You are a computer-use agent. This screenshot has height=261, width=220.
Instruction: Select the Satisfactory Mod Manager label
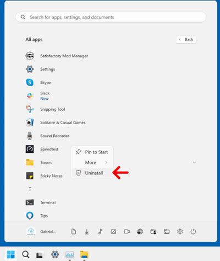click(x=64, y=56)
